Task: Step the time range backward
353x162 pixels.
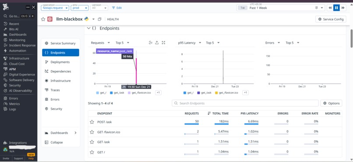Action: click(x=330, y=8)
